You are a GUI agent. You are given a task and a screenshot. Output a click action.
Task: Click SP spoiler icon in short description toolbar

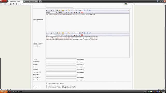(x=77, y=12)
